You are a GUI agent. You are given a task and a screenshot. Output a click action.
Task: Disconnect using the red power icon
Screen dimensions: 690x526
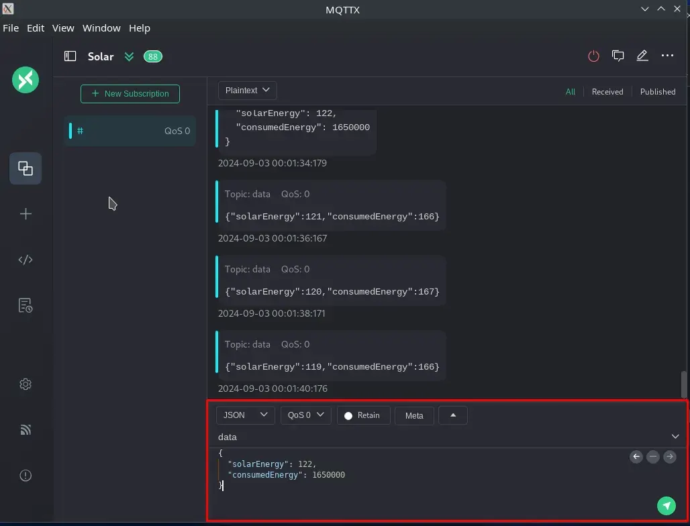[x=593, y=56]
